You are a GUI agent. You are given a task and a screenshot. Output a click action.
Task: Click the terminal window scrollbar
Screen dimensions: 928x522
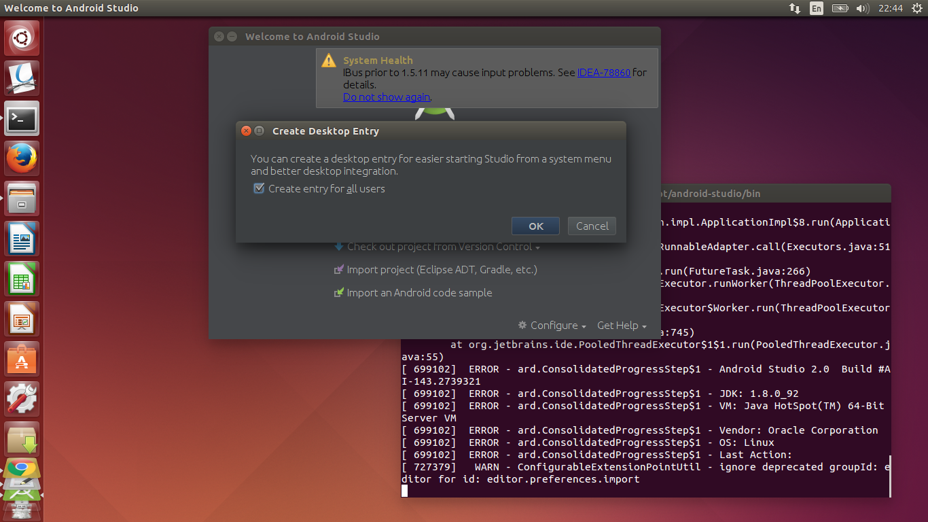click(x=889, y=476)
